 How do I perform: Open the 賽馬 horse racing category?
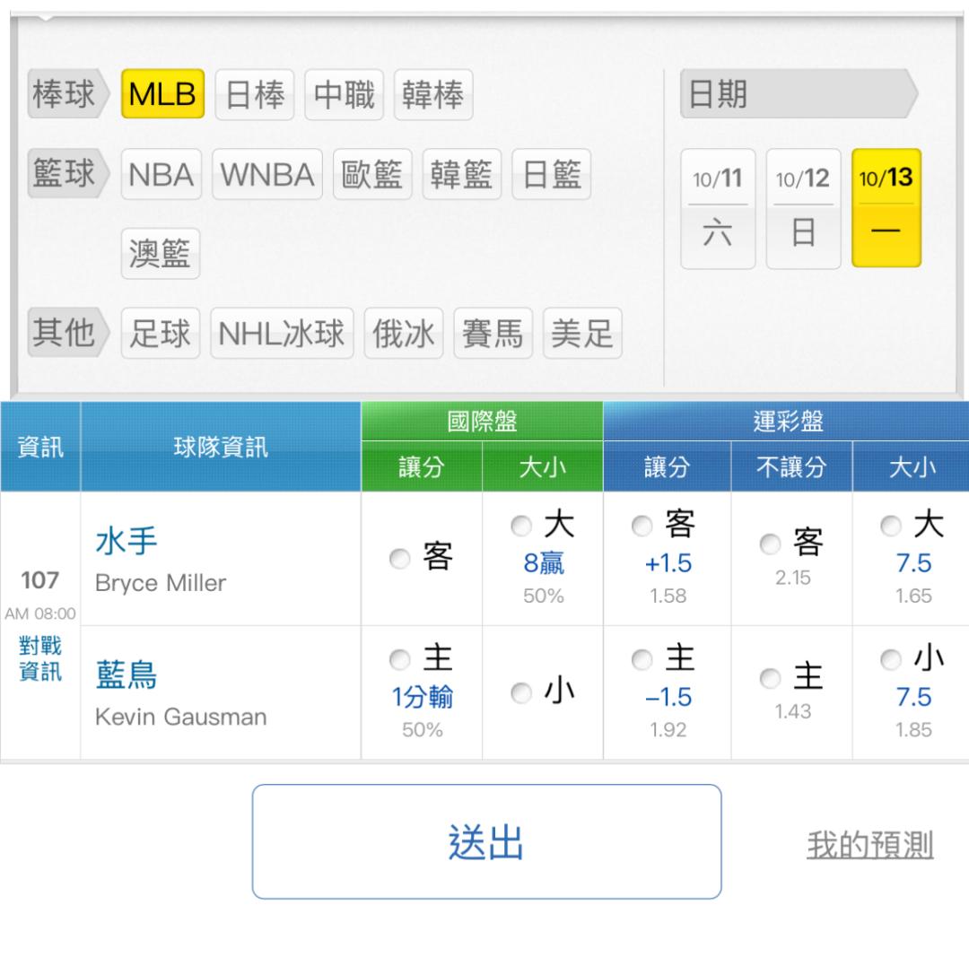[x=493, y=334]
